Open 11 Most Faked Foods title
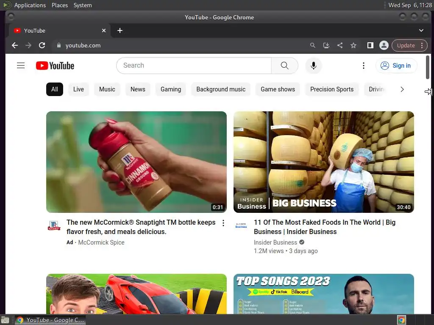Image resolution: width=434 pixels, height=325 pixels. click(325, 227)
